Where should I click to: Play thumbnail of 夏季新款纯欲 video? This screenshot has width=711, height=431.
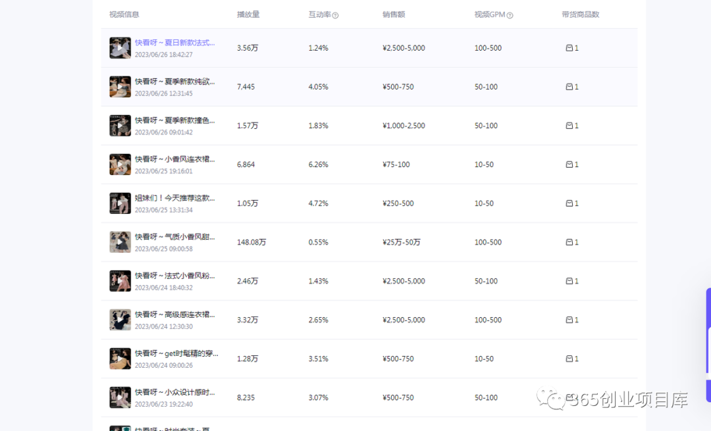[120, 87]
